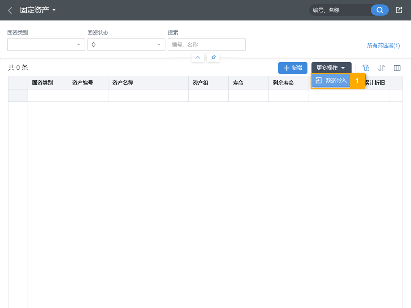The image size is (411, 308).
Task: Click the 固资类别 column header
Action: click(x=48, y=83)
